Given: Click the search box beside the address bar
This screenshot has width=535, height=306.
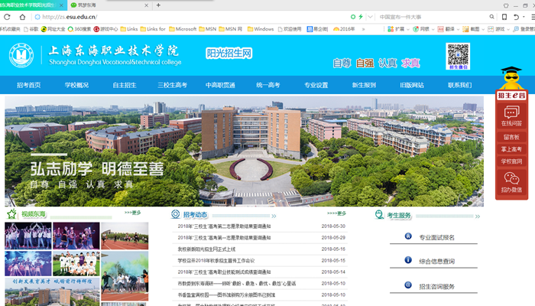Looking at the screenshot, I should pos(433,17).
